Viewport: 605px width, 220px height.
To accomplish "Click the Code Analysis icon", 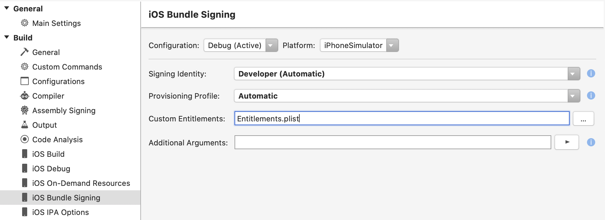I will pos(24,139).
